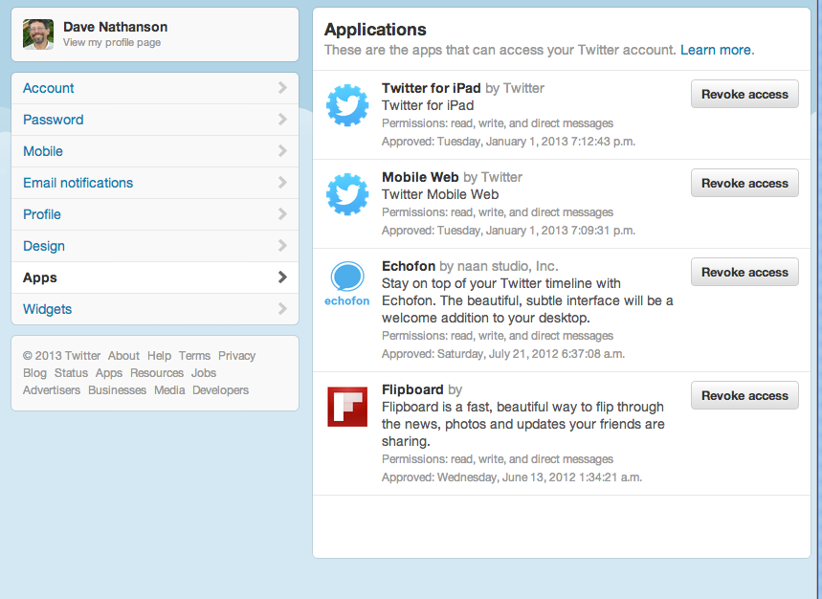This screenshot has height=599, width=822.
Task: Open the Apps footer link
Action: tap(109, 372)
